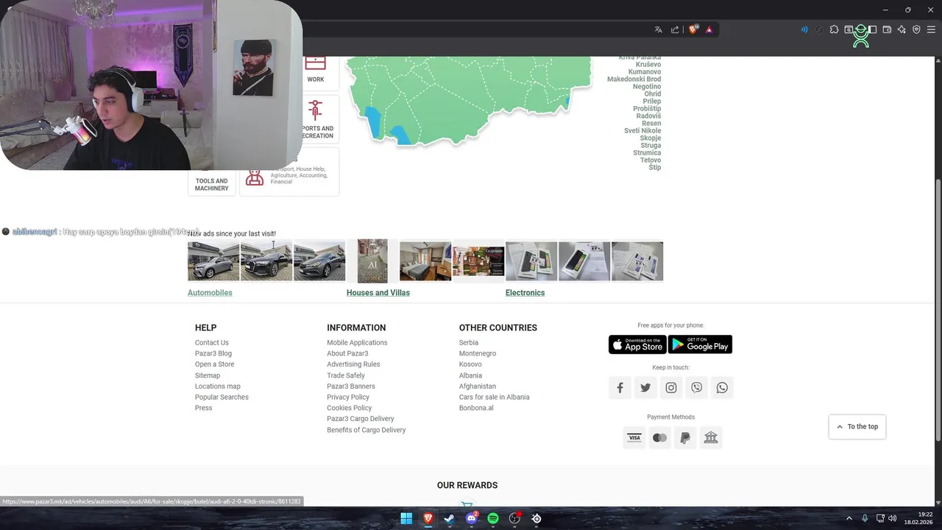
Task: Open SteelSeries app from the taskbar
Action: click(x=536, y=518)
